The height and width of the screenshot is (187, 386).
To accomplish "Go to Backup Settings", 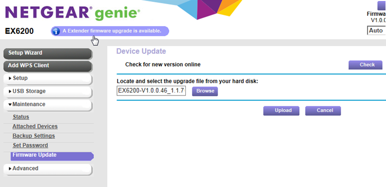I will click(x=34, y=136).
